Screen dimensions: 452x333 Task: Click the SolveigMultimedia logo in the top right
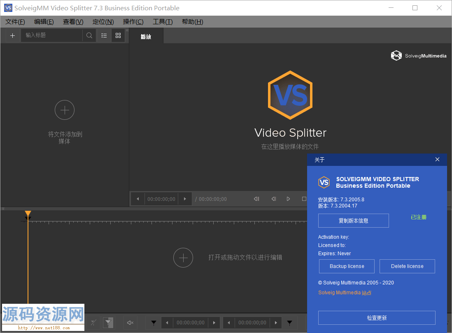[419, 56]
